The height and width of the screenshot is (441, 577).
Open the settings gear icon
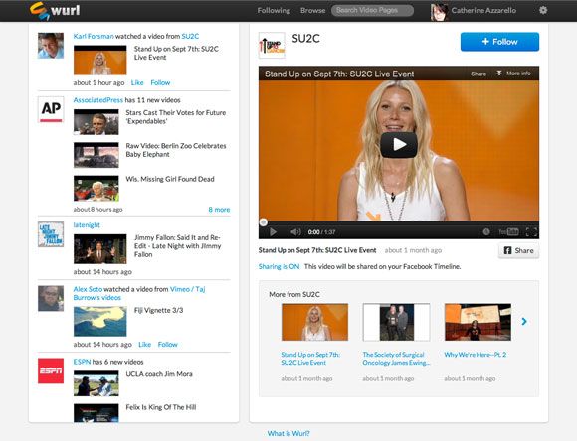click(543, 10)
